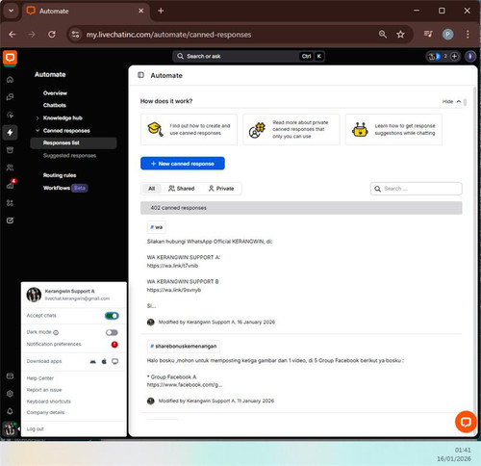This screenshot has width=481, height=466.
Task: Open the Notifications bell icon
Action: (10, 411)
